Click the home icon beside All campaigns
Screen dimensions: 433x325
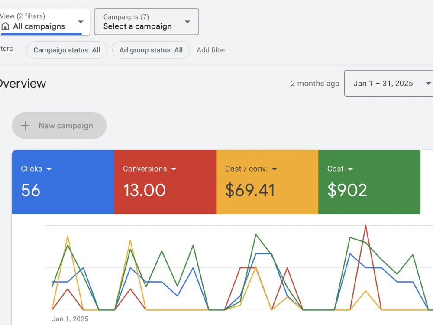pyautogui.click(x=5, y=26)
